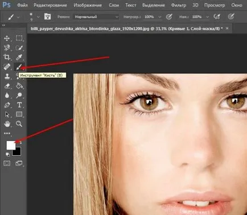Toggle Quick Mask mode
Image resolution: width=247 pixels, height=215 pixels.
tap(7, 163)
